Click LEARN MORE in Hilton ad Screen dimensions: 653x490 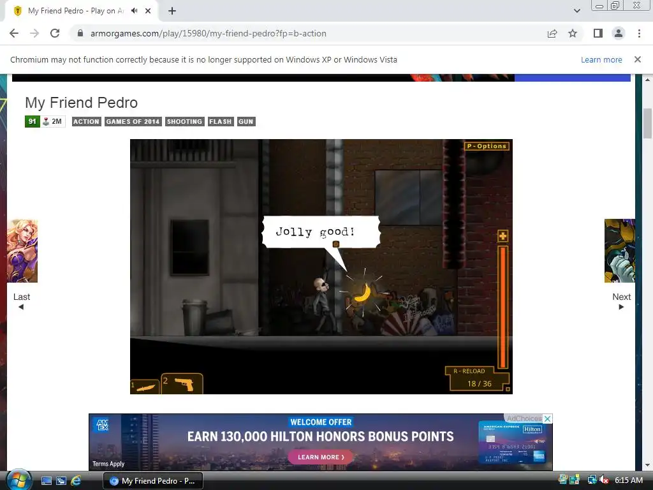pos(321,457)
